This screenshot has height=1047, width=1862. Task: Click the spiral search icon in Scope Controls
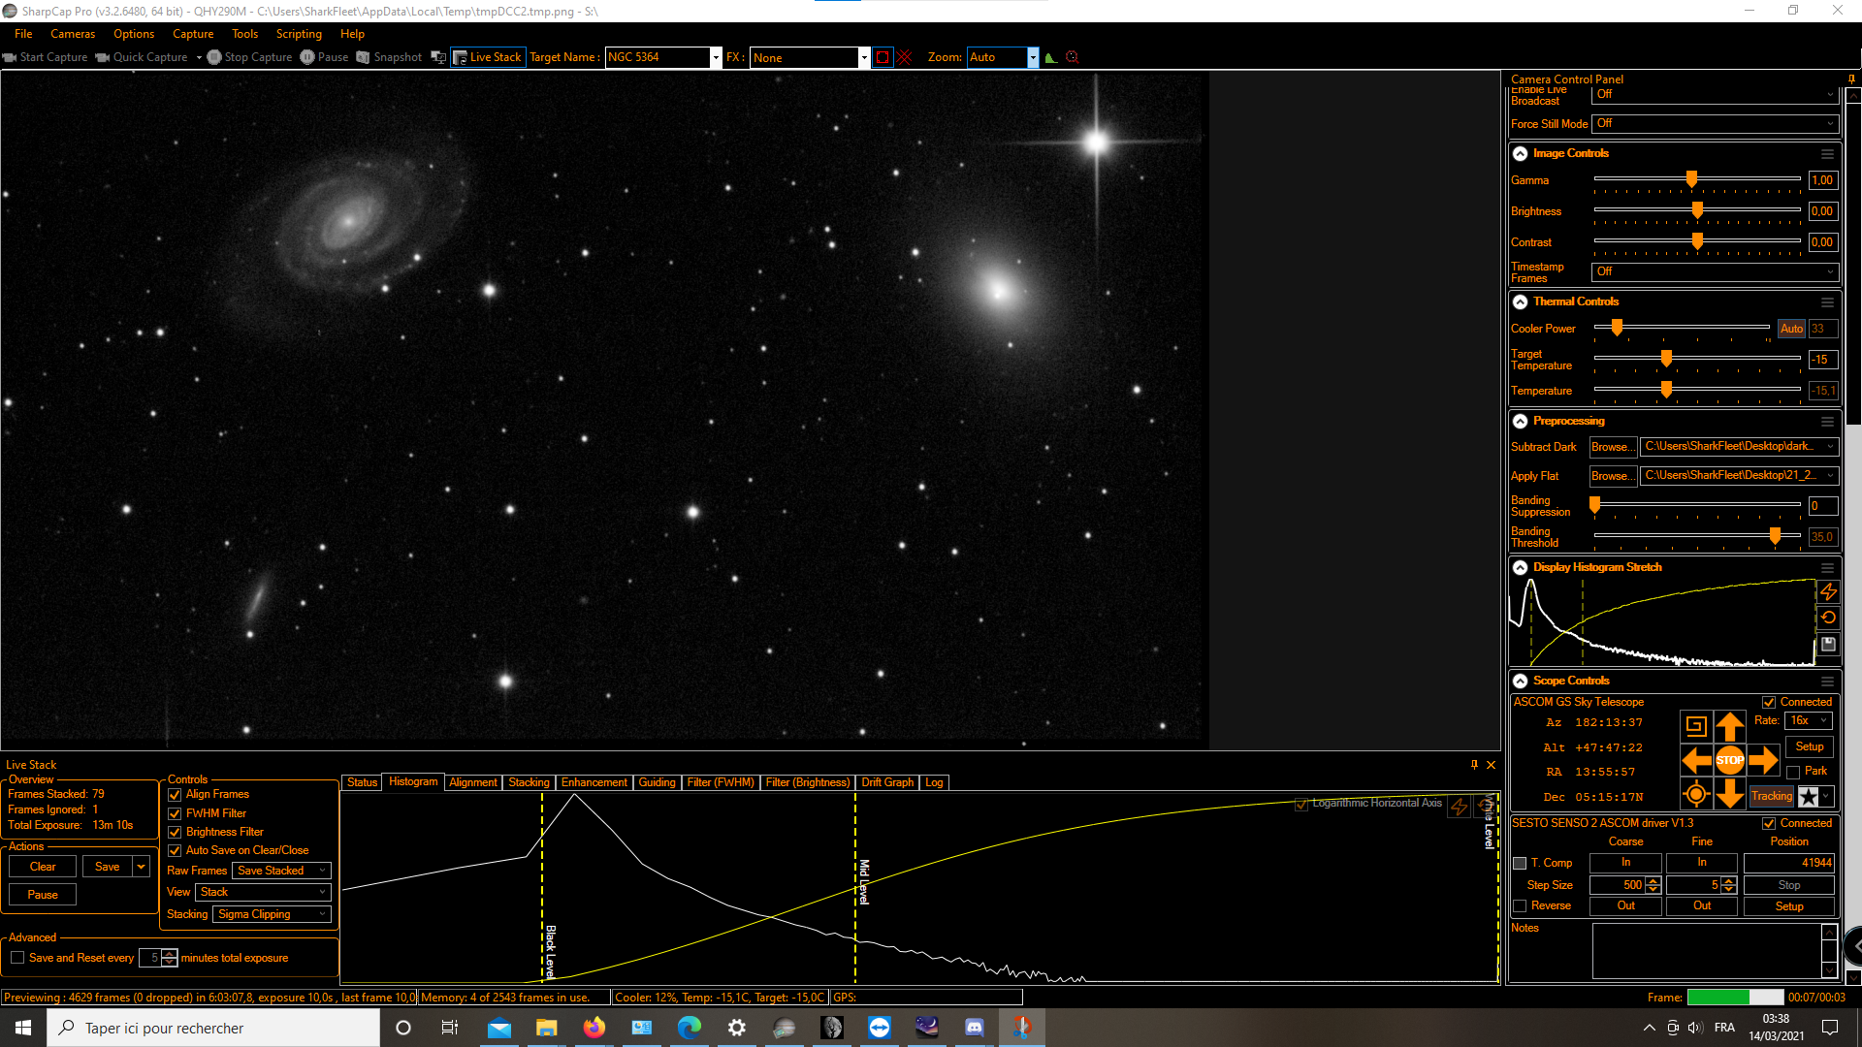[1695, 726]
